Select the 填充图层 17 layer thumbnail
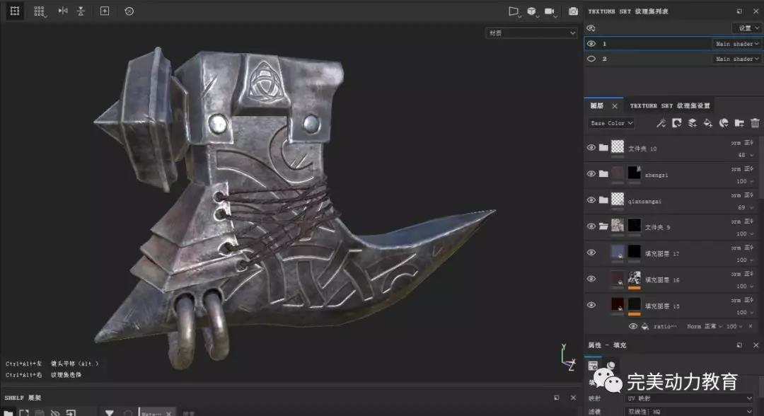 [x=618, y=252]
